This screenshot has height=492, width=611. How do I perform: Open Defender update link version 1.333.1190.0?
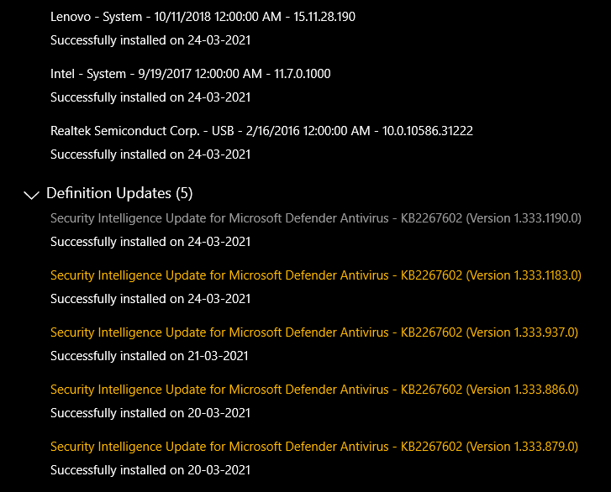(315, 218)
